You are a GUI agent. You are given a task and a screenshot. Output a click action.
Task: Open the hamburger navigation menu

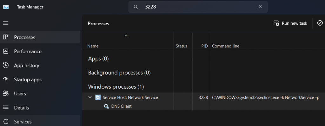click(6, 23)
